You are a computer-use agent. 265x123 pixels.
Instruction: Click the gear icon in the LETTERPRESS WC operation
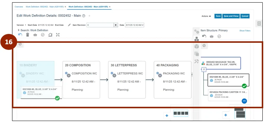tap(113, 75)
